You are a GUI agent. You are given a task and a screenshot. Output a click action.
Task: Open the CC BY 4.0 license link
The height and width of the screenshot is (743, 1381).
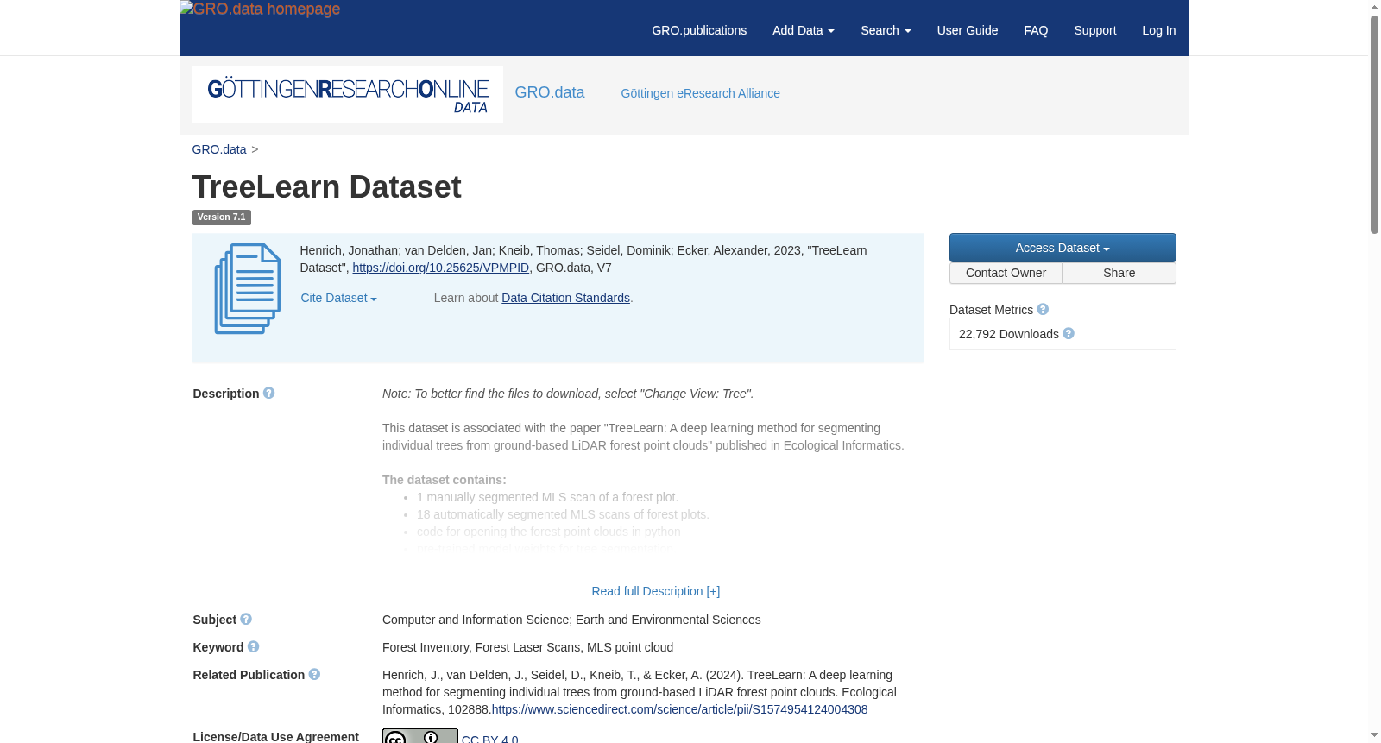pyautogui.click(x=490, y=739)
